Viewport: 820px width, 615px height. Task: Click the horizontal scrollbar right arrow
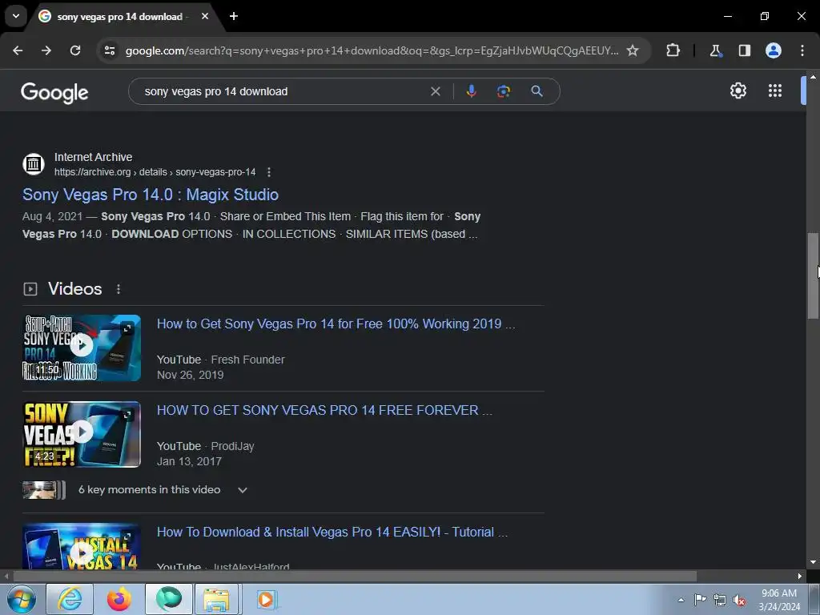800,577
